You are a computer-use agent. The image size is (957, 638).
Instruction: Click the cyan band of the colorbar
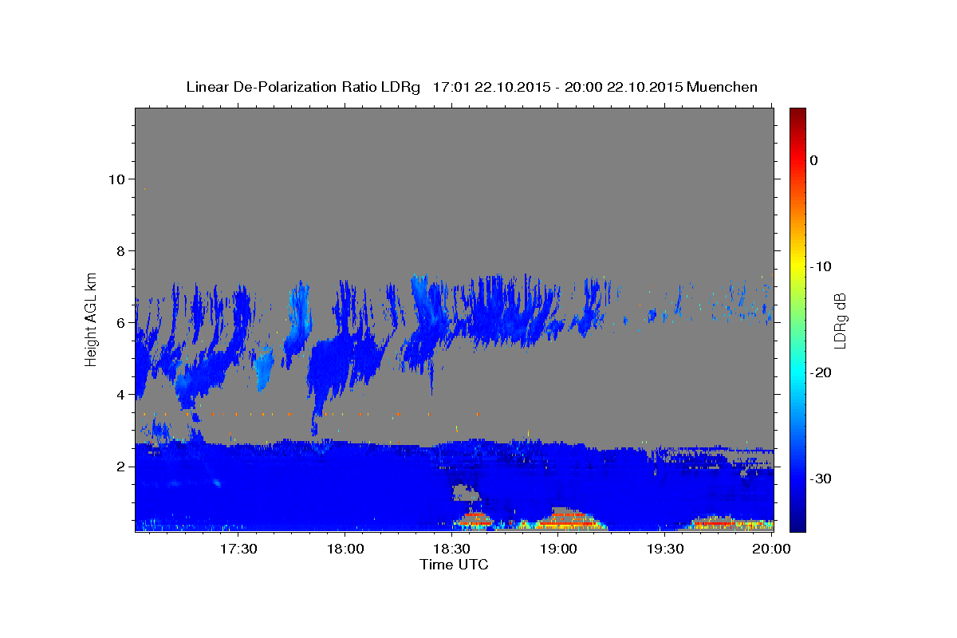(x=797, y=372)
